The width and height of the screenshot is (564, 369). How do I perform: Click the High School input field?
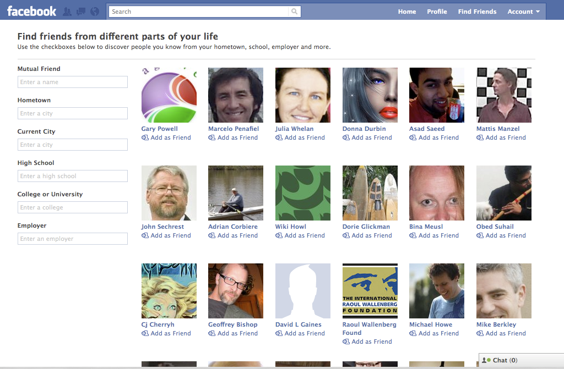(x=72, y=176)
